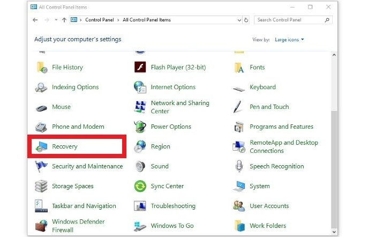Viewport: 375px width, 237px height.
Task: Click the Windows To Go USB icon
Action: tap(140, 226)
